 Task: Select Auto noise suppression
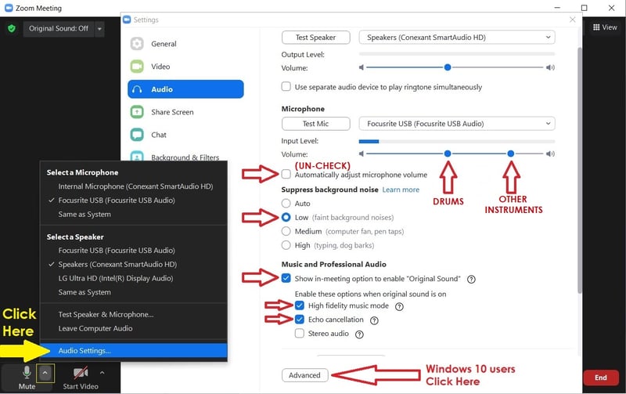point(286,203)
